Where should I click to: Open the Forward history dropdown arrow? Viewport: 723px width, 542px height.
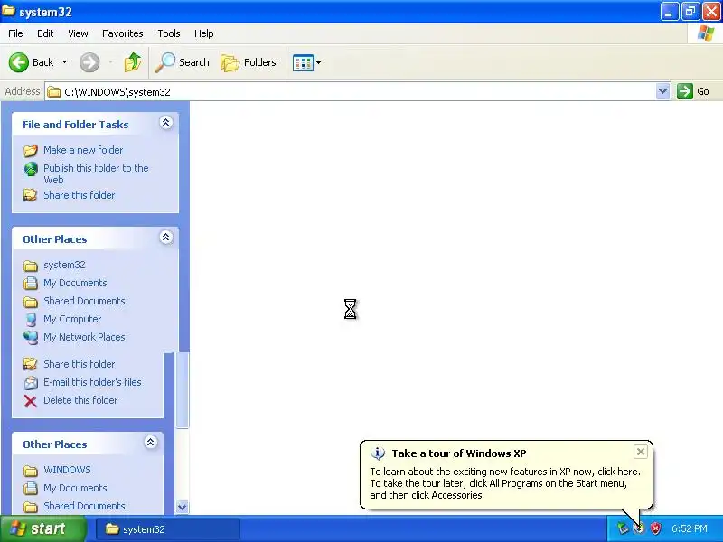coord(110,62)
